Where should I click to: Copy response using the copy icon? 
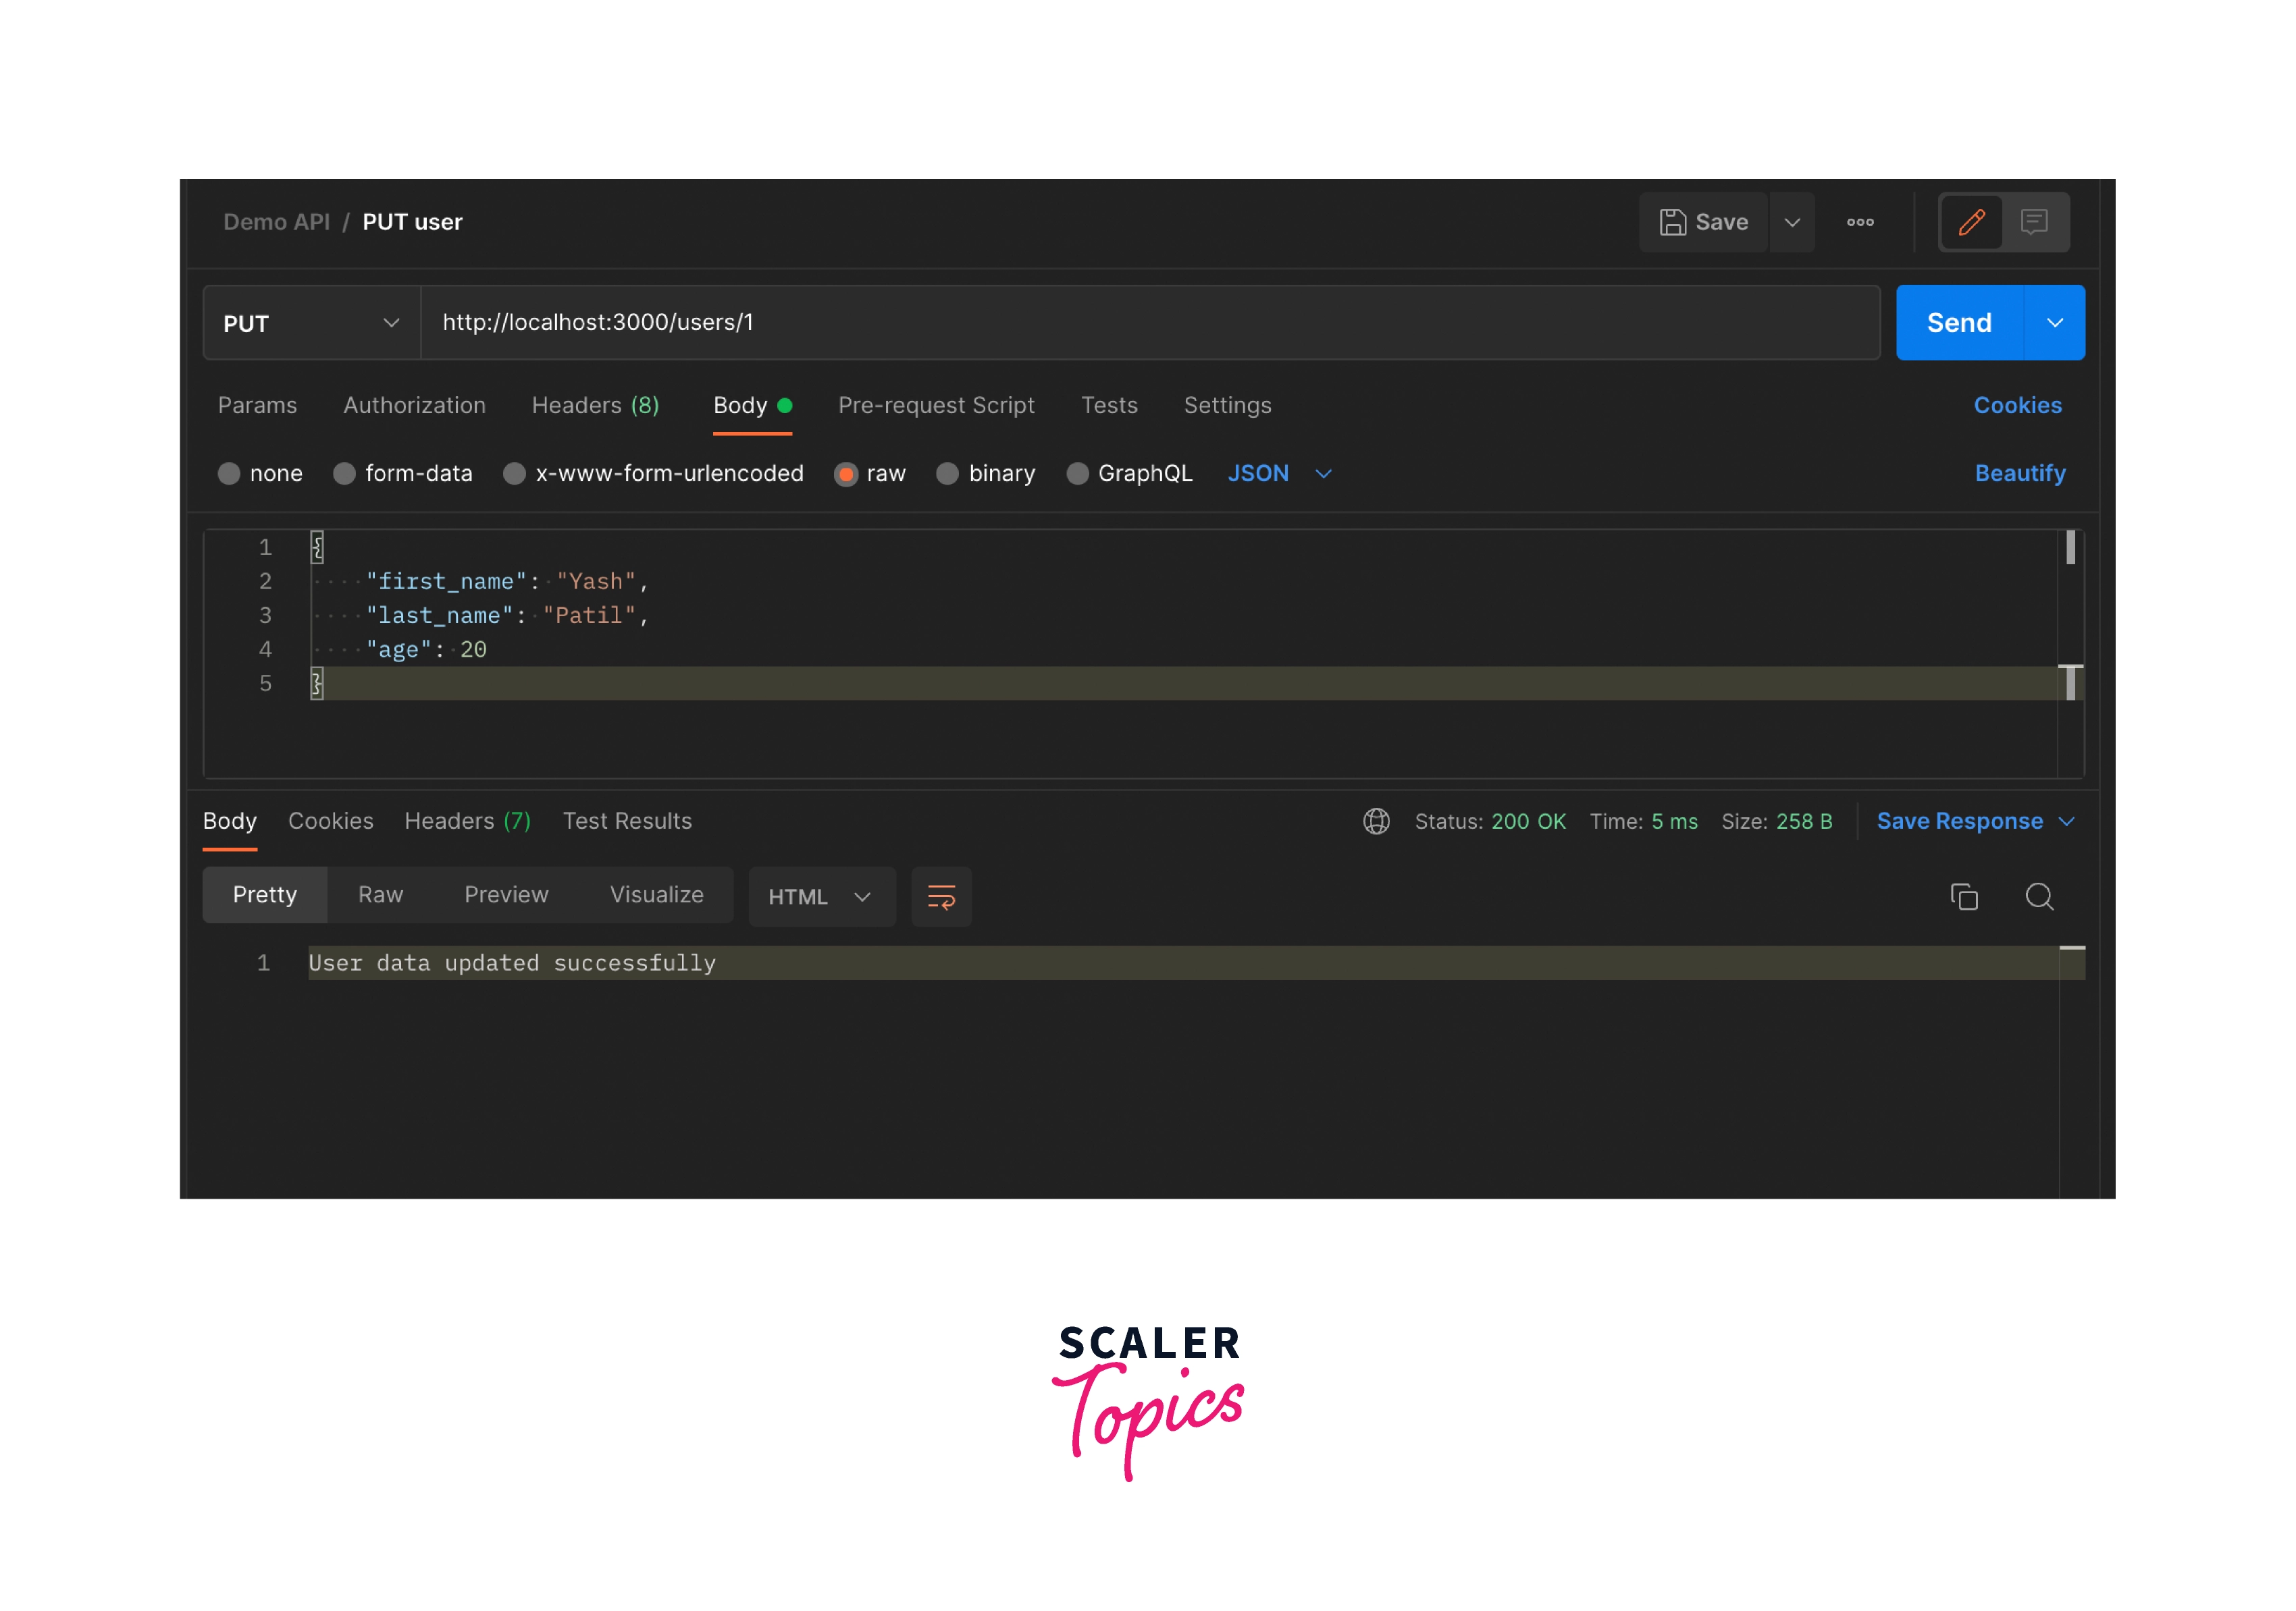[1964, 896]
